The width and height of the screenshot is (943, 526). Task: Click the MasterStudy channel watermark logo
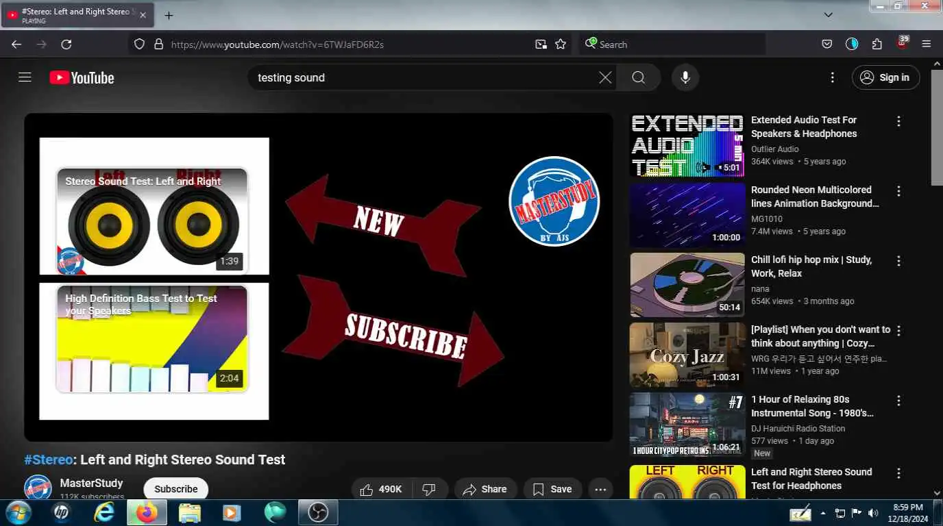coord(554,201)
